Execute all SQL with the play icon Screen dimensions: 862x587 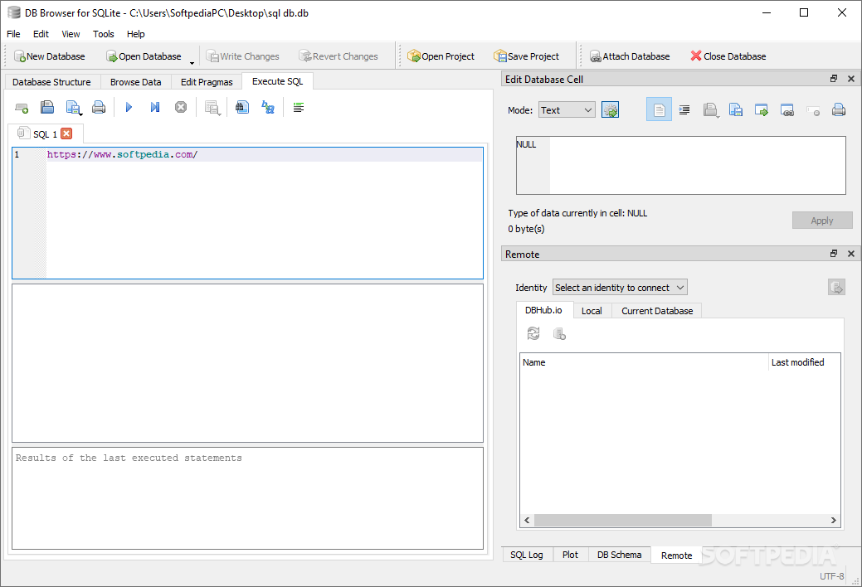point(129,107)
